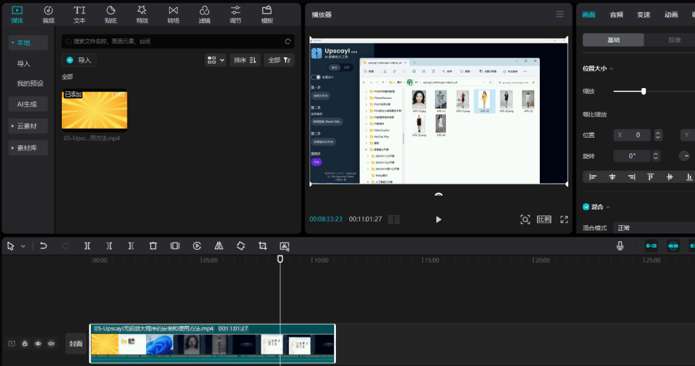
Task: Open the 特效 effects panel
Action: (142, 14)
